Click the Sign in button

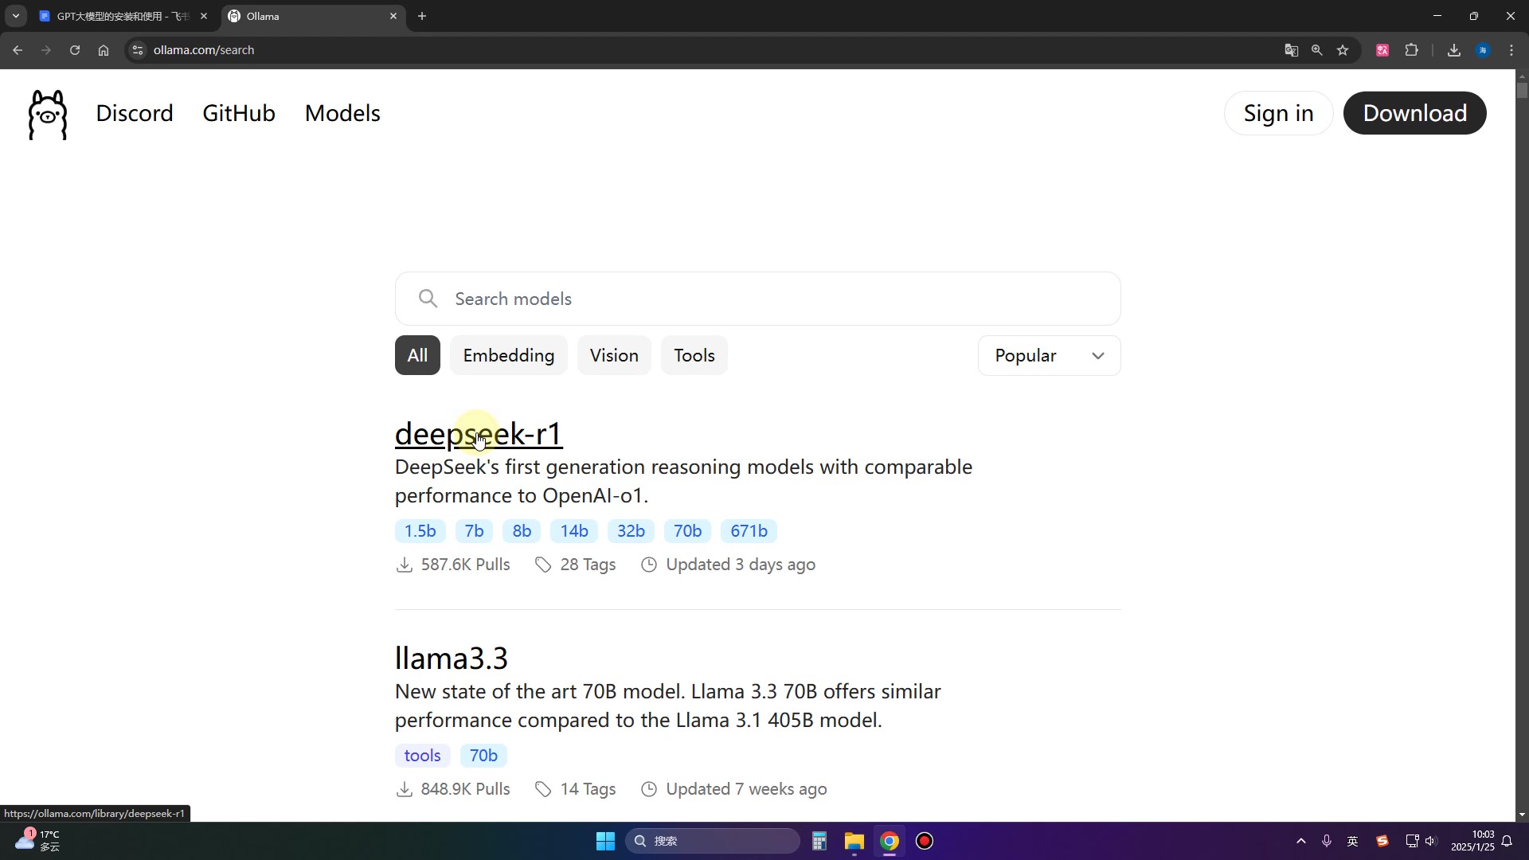pos(1278,113)
